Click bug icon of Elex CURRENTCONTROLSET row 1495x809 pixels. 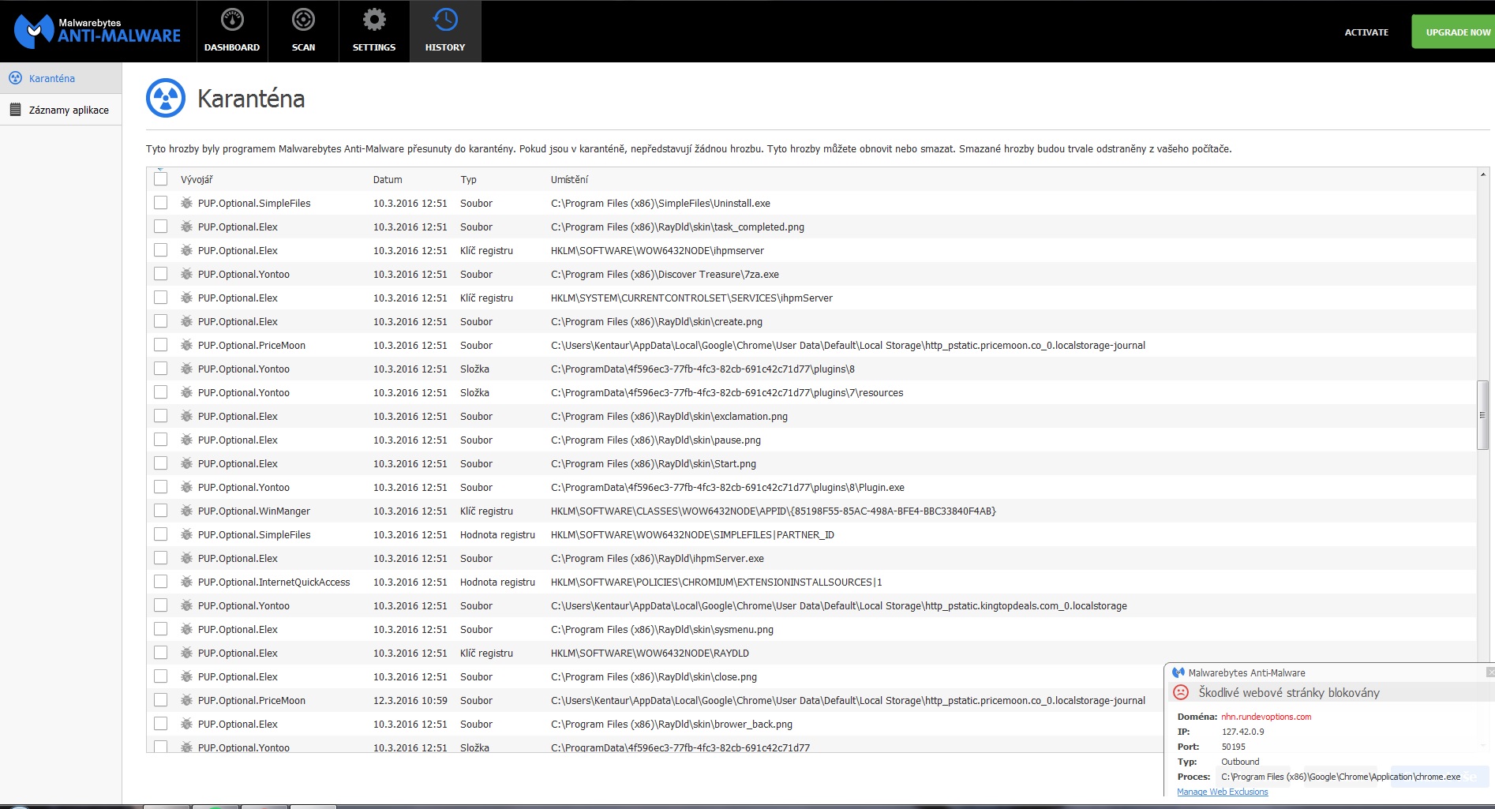(x=186, y=298)
